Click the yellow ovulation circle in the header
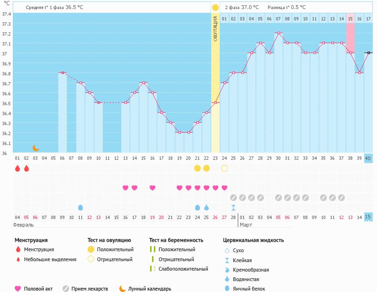 point(215,8)
